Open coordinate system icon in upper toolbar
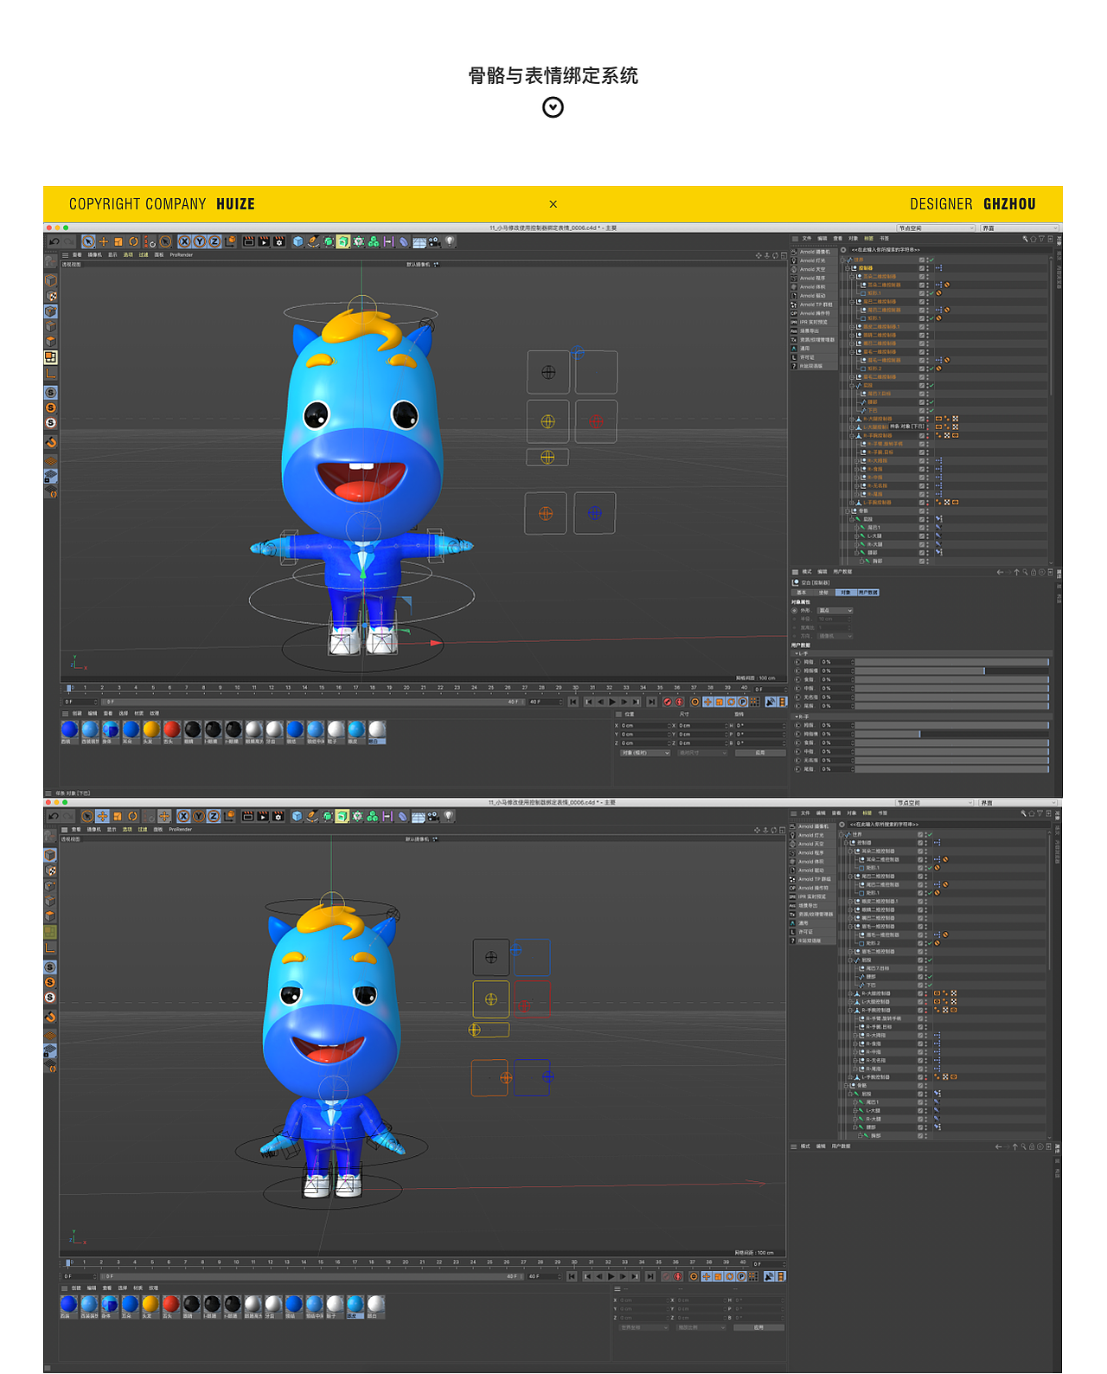Screen dimensions: 1107x1374 231,242
